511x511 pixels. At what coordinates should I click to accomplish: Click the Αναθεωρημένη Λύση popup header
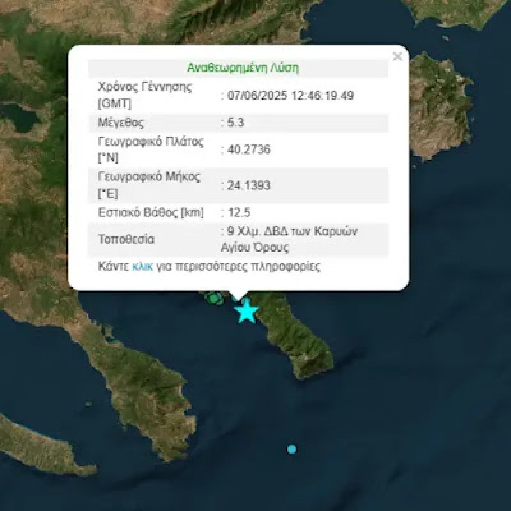click(243, 68)
